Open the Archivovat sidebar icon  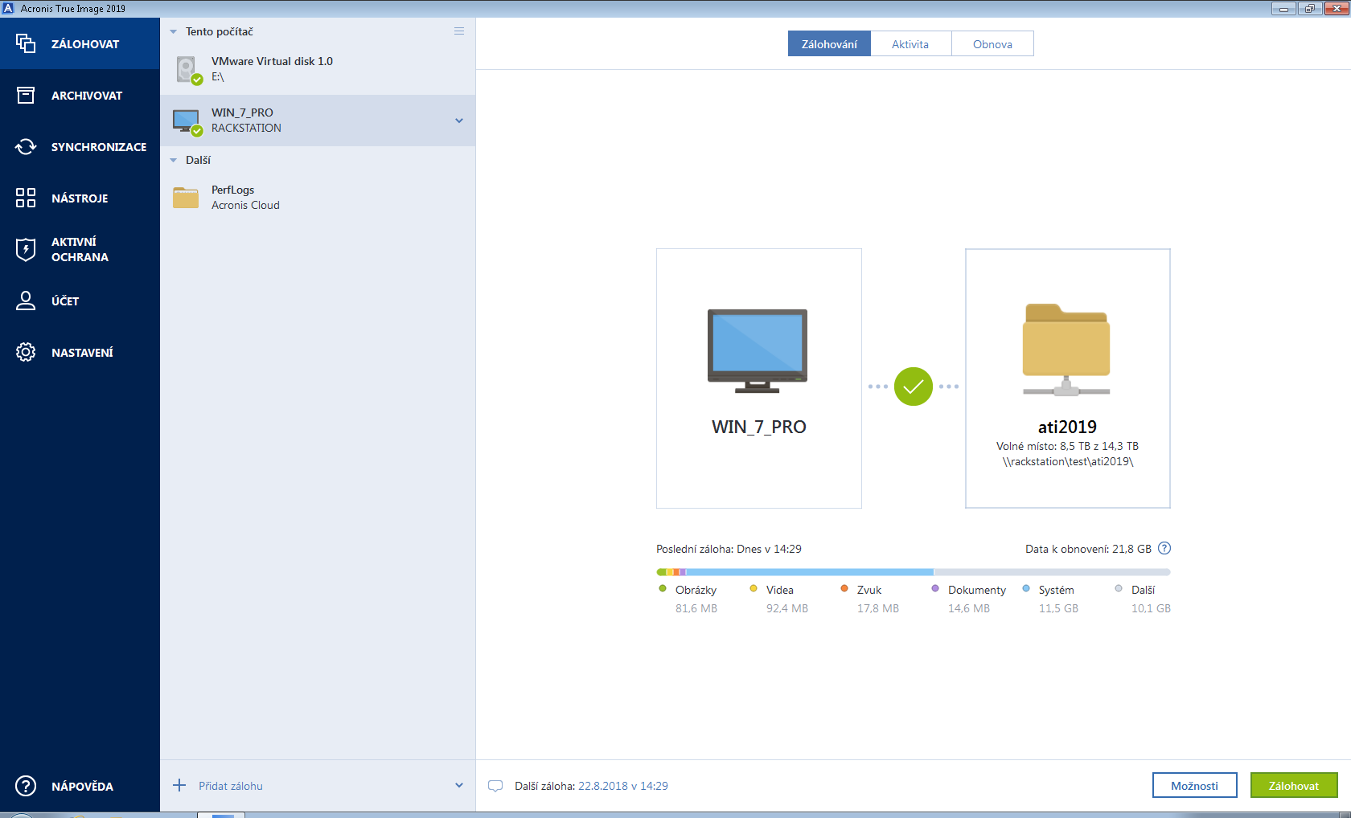pyautogui.click(x=26, y=96)
